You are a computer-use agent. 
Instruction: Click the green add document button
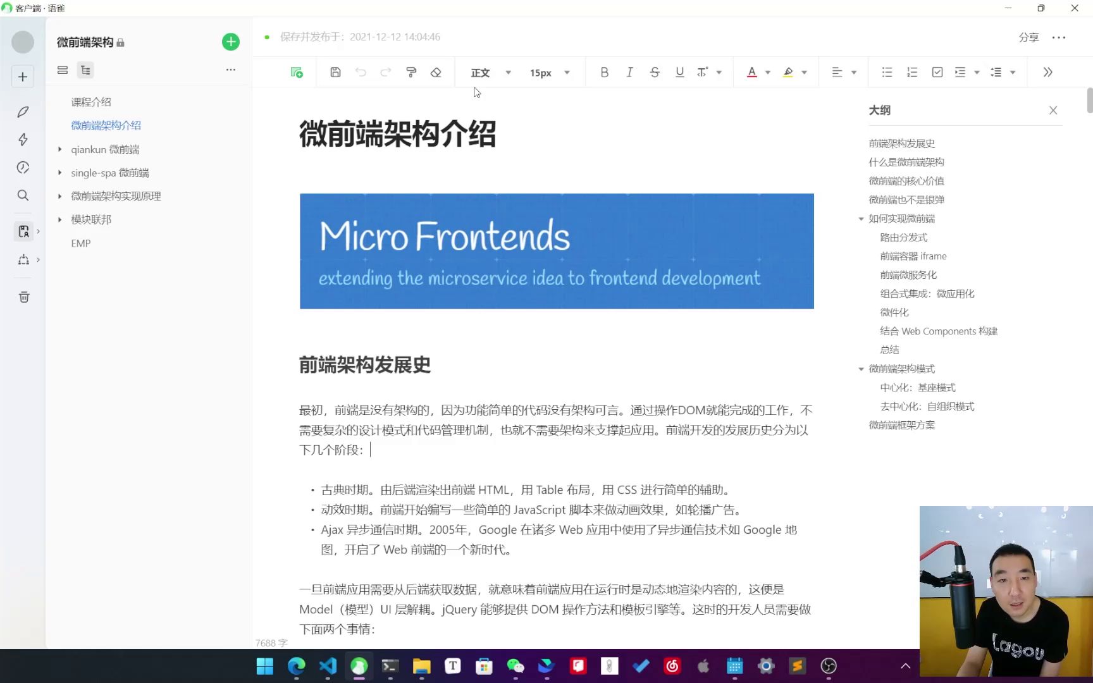point(231,42)
